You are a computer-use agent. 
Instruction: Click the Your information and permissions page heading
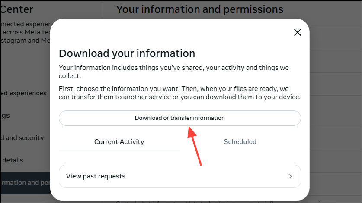199,9
